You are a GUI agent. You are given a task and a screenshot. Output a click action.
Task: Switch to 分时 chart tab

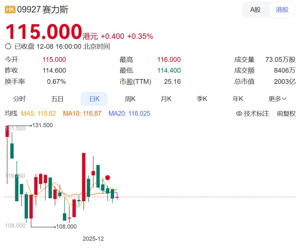(19, 99)
